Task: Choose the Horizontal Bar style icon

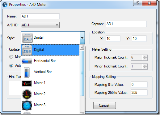Action: 27,61
